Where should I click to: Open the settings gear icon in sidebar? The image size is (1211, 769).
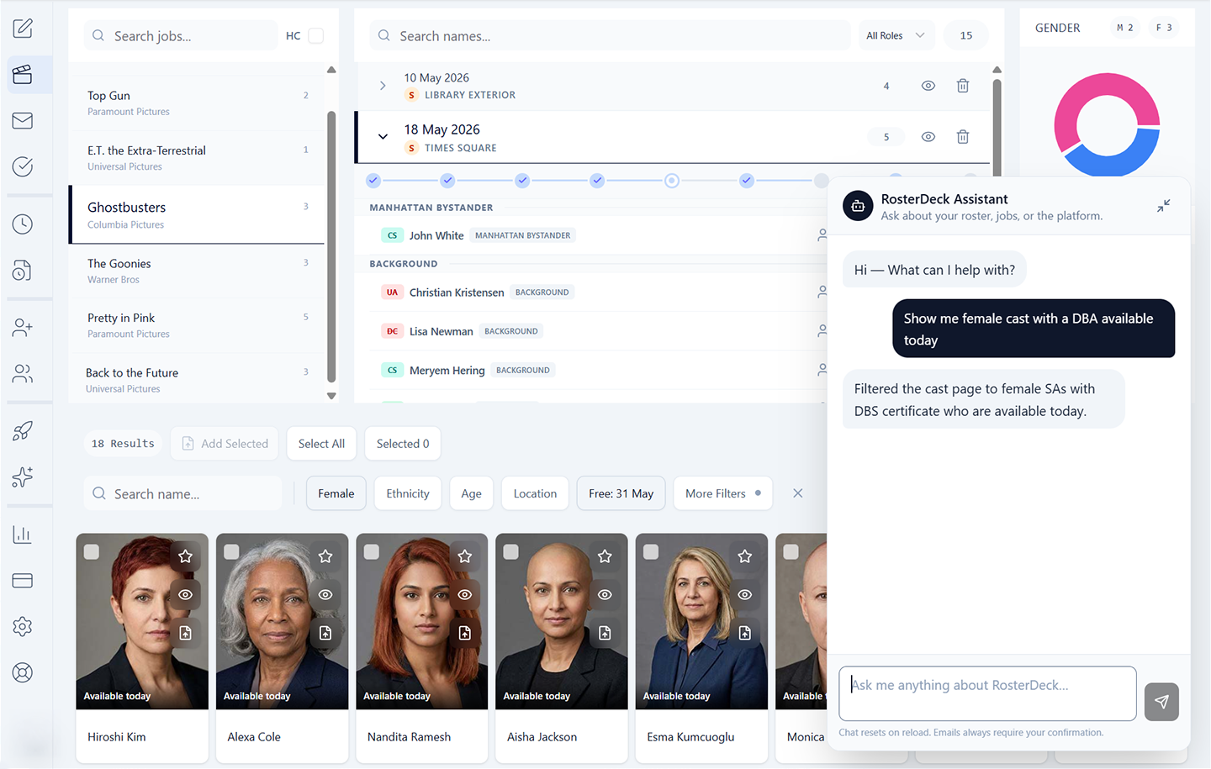23,627
